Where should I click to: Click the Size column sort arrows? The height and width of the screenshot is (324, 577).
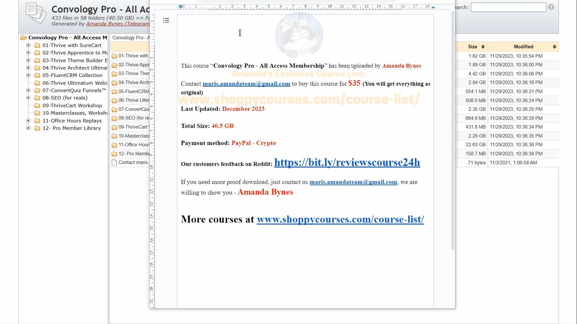tap(483, 47)
